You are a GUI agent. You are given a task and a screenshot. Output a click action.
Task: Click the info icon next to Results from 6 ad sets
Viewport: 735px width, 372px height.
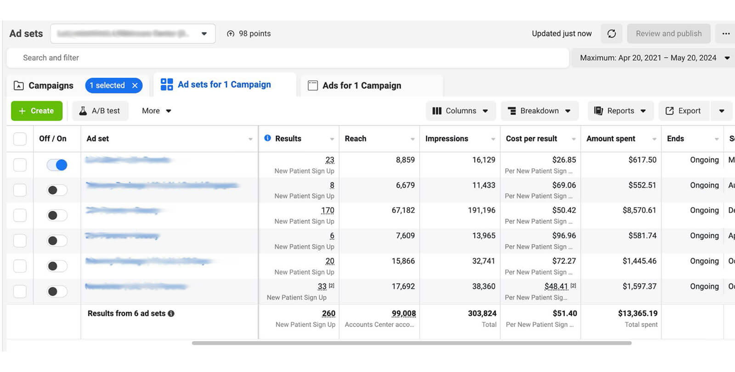pyautogui.click(x=171, y=314)
